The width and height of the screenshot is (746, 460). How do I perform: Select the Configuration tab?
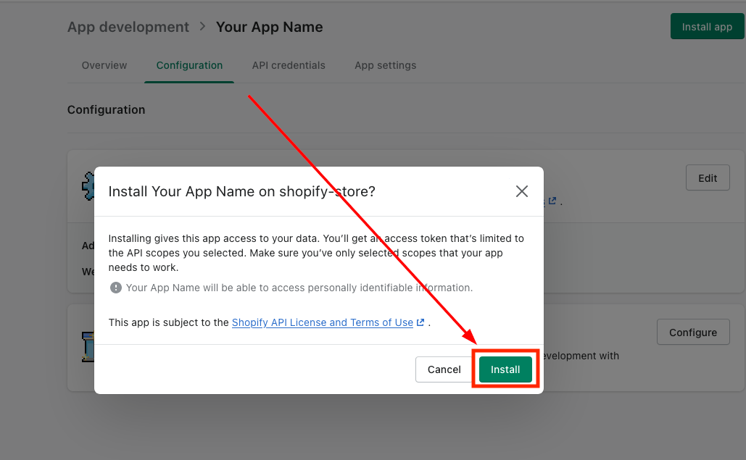click(x=189, y=65)
